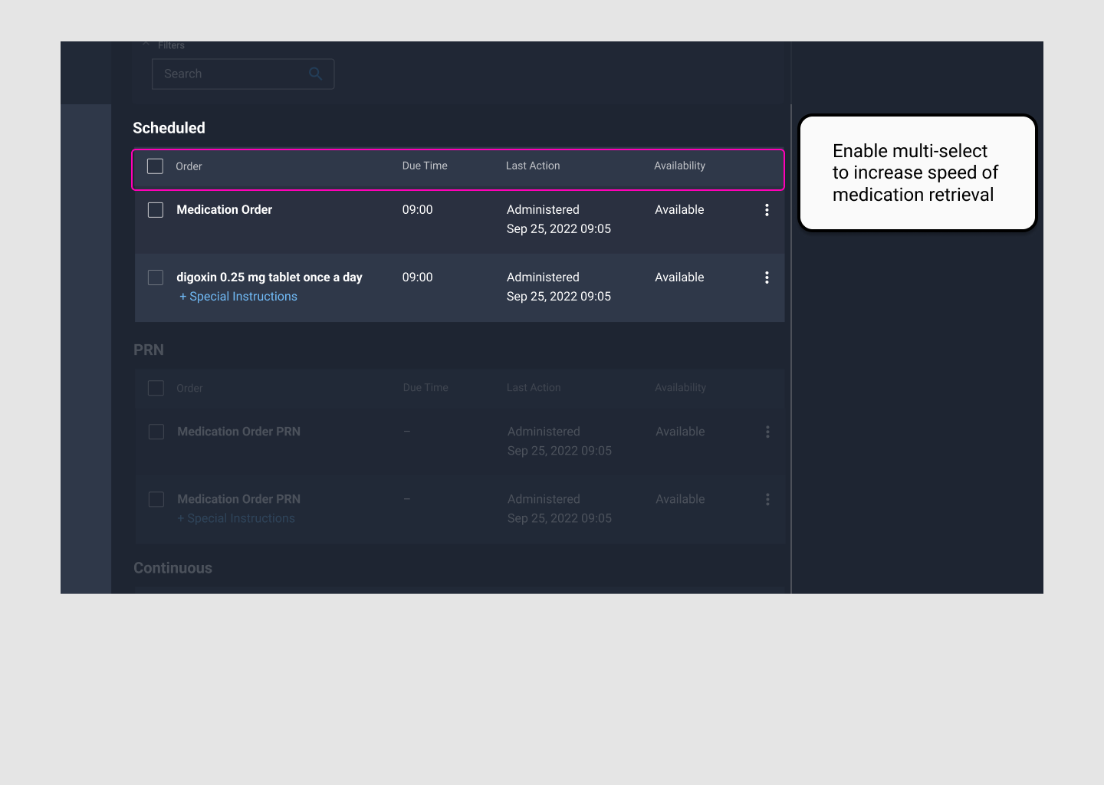Click Available status in Medication Order row
Viewport: 1104px width, 785px height.
point(679,210)
